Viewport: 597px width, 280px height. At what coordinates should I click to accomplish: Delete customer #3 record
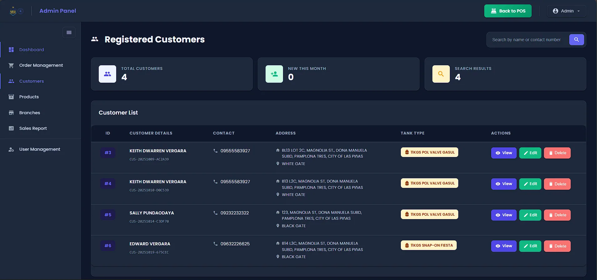pyautogui.click(x=557, y=153)
